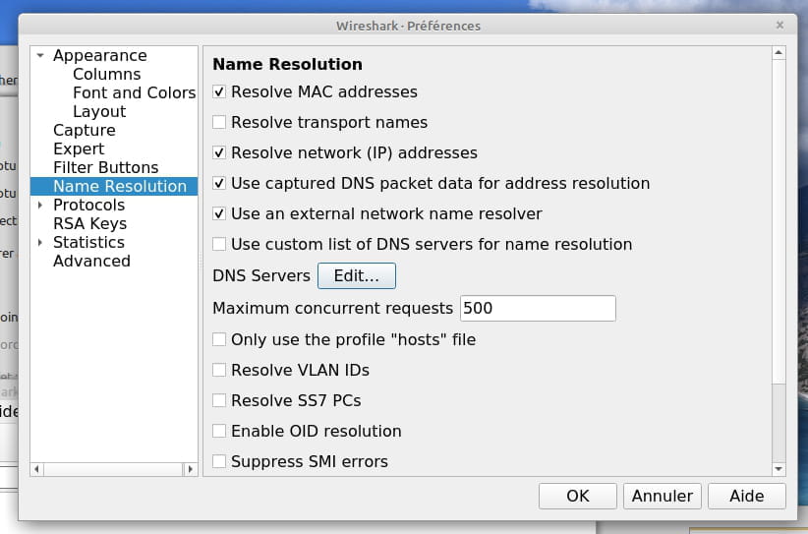Click the Maximum concurrent requests field
808x534 pixels.
[538, 308]
